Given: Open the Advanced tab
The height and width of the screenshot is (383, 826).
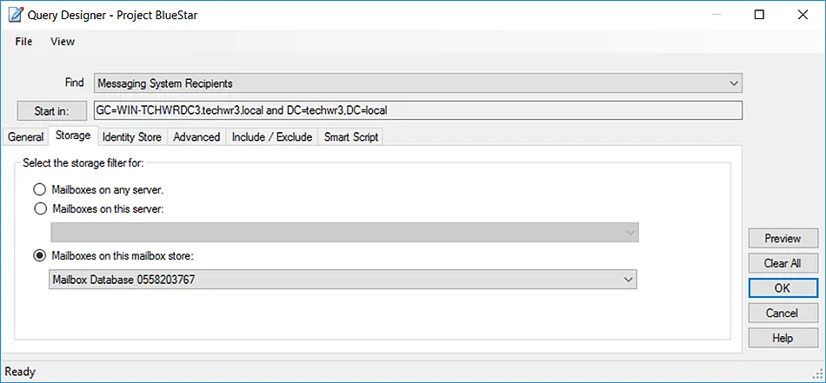Looking at the screenshot, I should pyautogui.click(x=197, y=137).
